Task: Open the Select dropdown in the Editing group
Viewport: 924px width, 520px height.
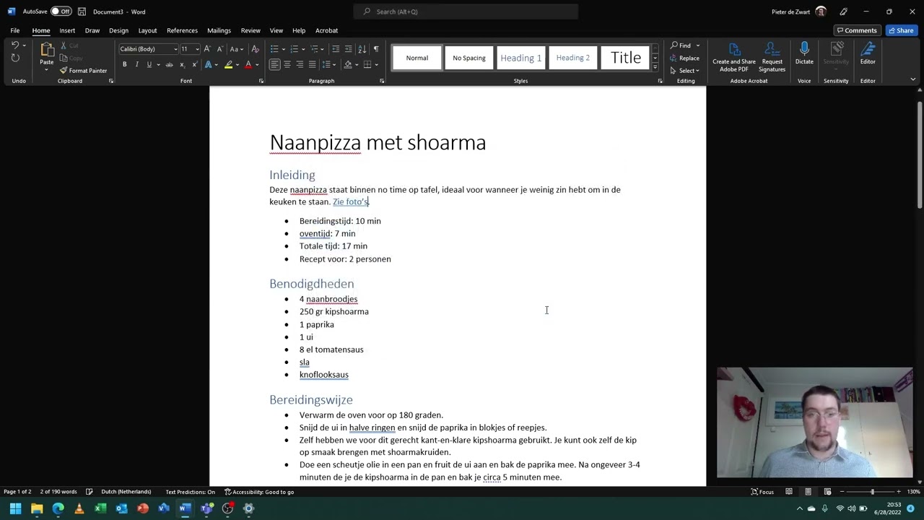Action: (x=685, y=70)
